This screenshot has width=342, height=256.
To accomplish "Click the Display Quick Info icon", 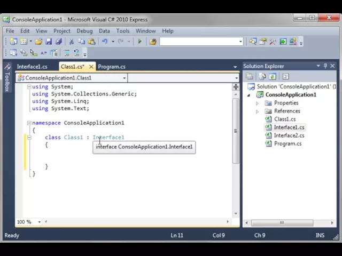I will coord(34,53).
